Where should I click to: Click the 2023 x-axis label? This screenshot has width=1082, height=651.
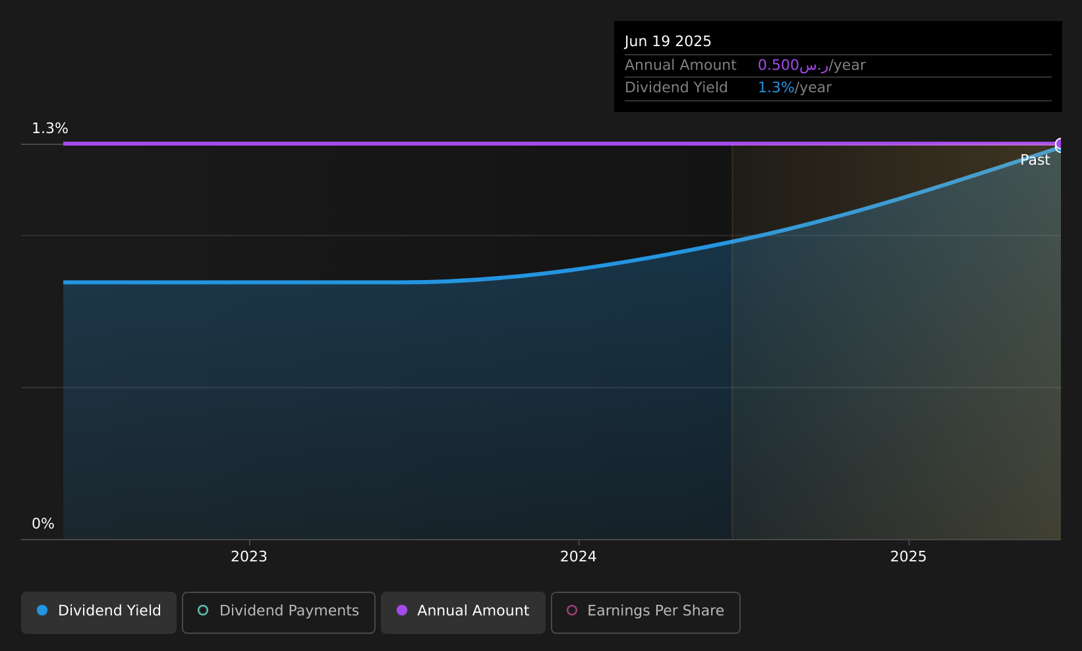coord(249,557)
